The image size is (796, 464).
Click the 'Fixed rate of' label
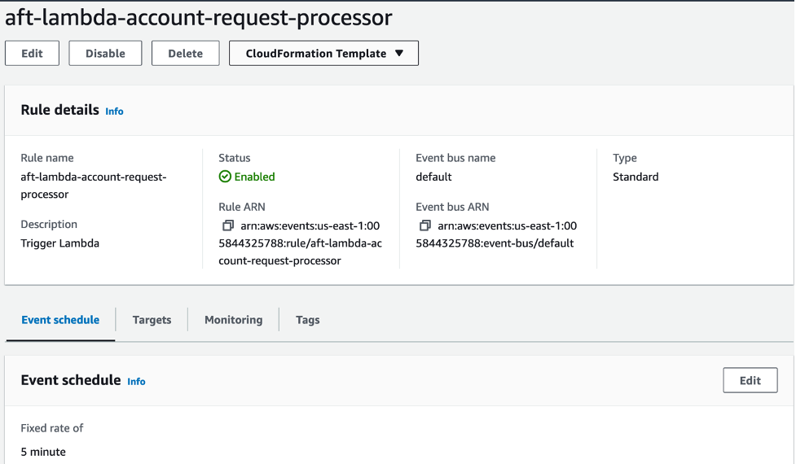(x=52, y=428)
